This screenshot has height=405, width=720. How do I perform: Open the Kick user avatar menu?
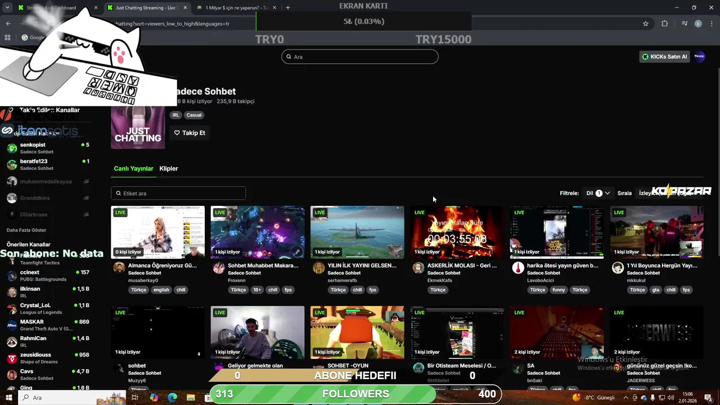click(x=699, y=56)
